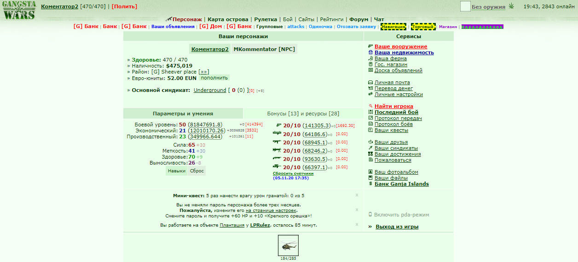This screenshot has width=578, height=262.
Task: Click the floppy icon beside Ваши файлы
Action: tap(370, 178)
